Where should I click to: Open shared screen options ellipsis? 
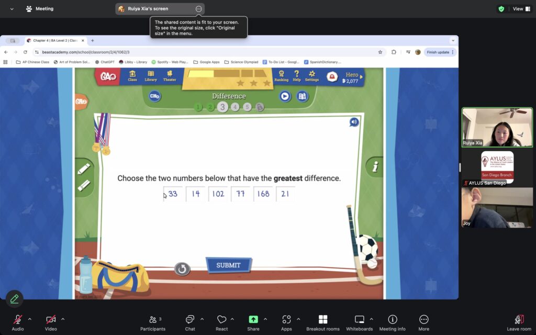tap(198, 9)
